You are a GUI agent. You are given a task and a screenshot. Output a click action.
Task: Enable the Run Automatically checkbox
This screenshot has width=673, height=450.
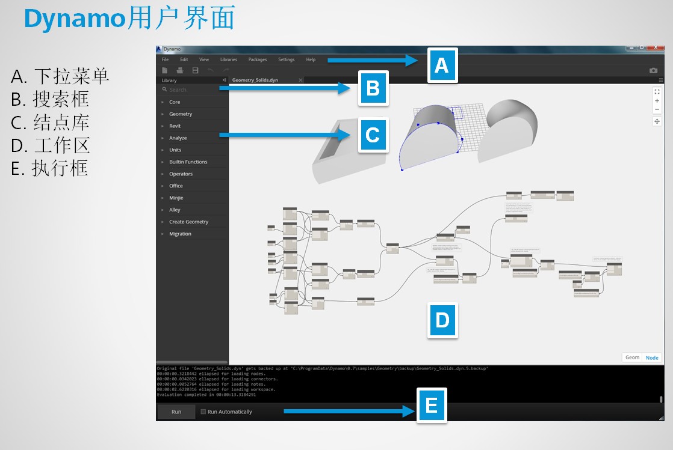(203, 412)
